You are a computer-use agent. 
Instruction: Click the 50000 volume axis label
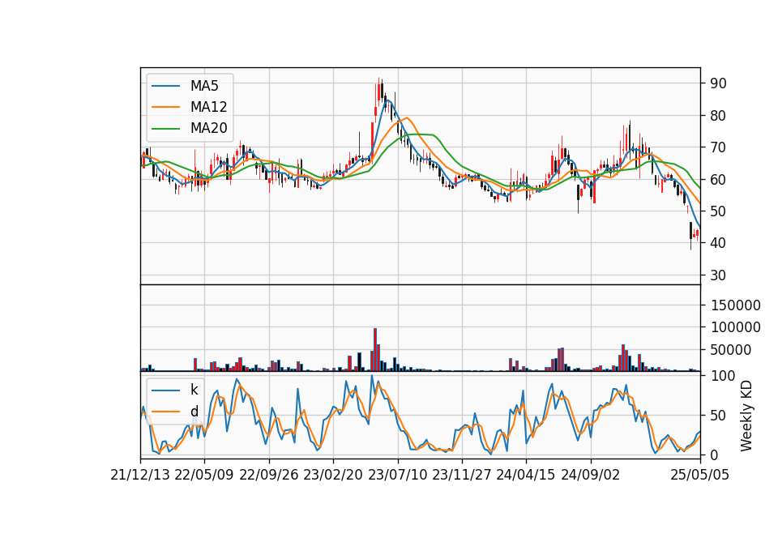[731, 350]
